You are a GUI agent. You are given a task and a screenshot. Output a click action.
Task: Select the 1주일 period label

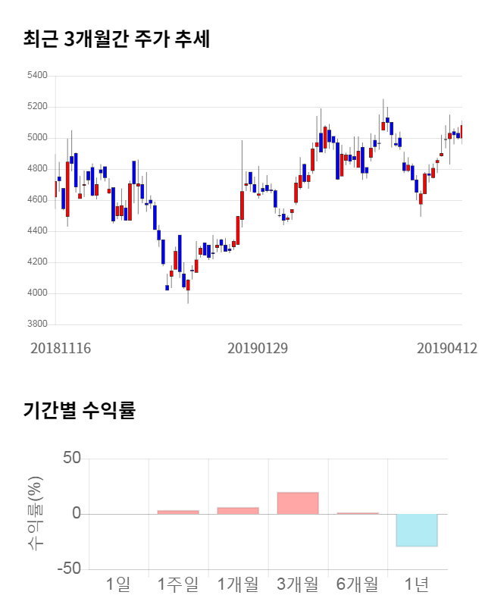[178, 584]
